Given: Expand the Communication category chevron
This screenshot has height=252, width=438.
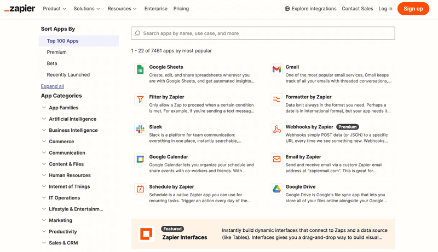Looking at the screenshot, I should pos(44,153).
